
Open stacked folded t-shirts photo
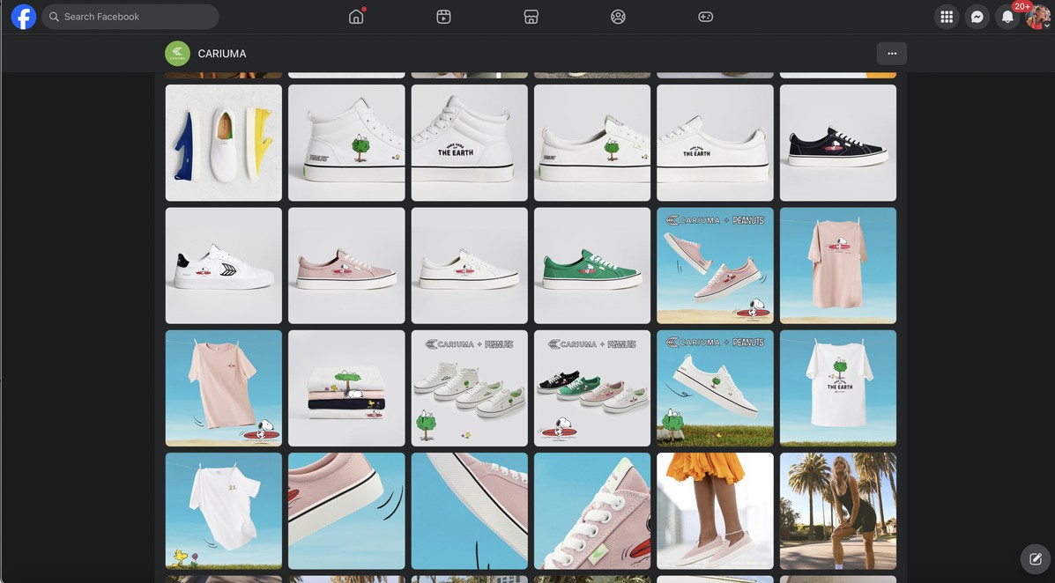[346, 388]
